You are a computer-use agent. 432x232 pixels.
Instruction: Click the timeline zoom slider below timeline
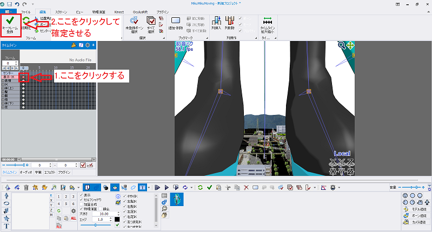click(16, 165)
